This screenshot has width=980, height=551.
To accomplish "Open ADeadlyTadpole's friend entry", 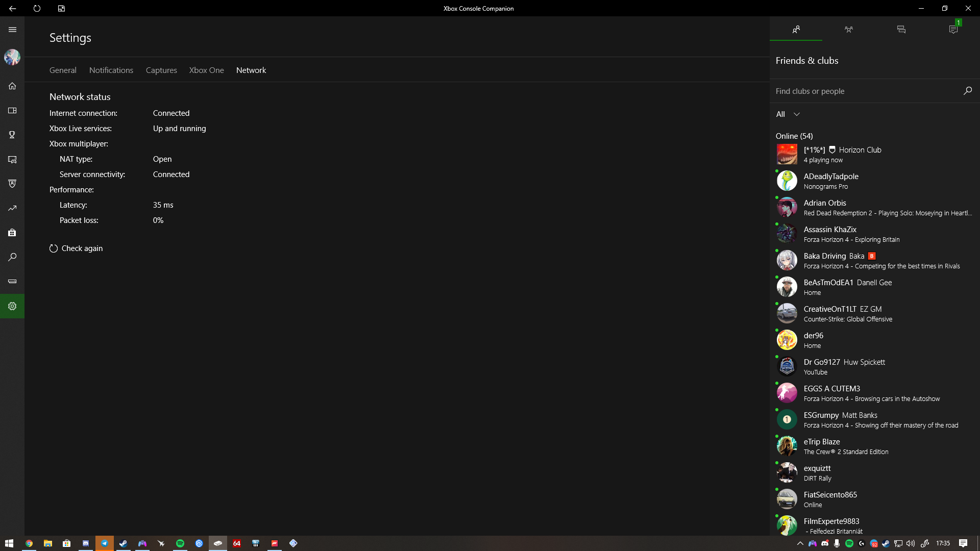I will pos(875,181).
